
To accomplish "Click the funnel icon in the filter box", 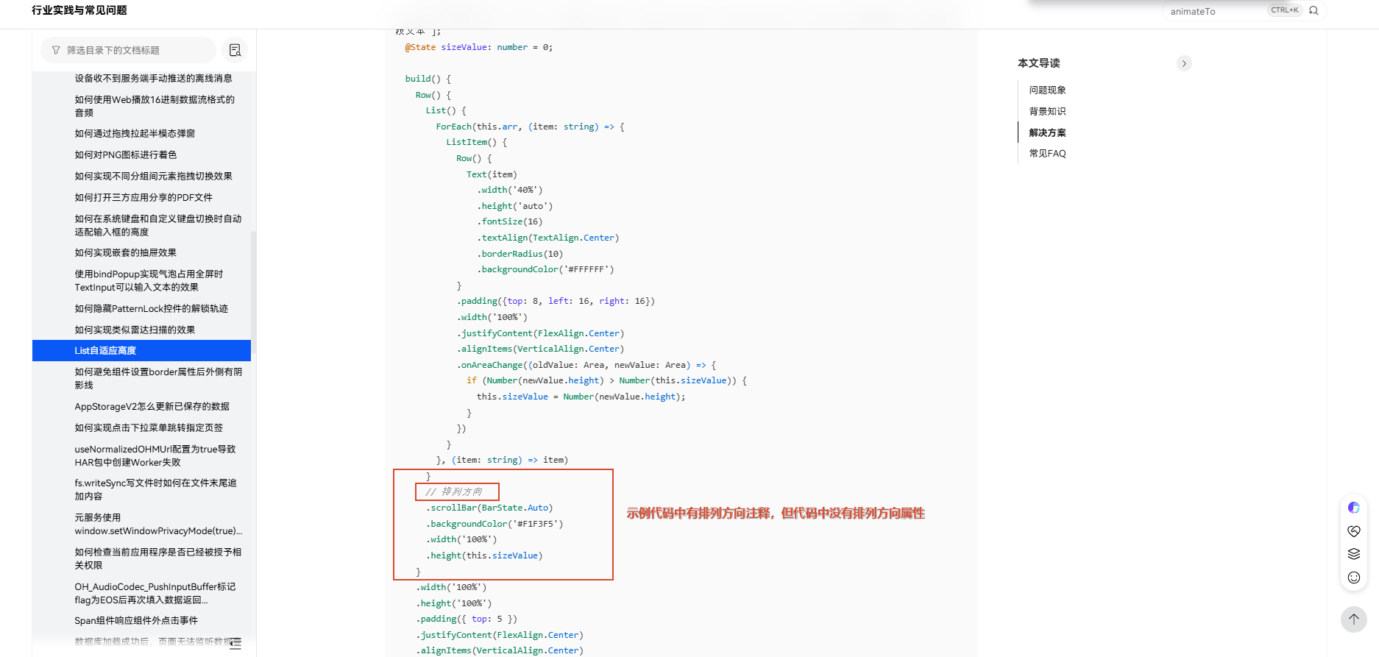I will tap(56, 50).
